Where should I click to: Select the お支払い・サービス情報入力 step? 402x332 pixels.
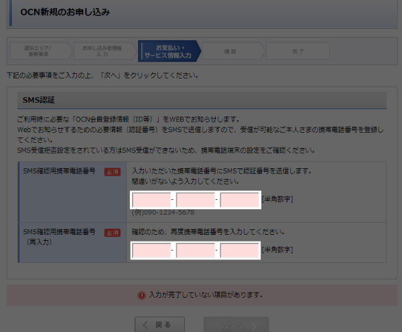click(170, 51)
